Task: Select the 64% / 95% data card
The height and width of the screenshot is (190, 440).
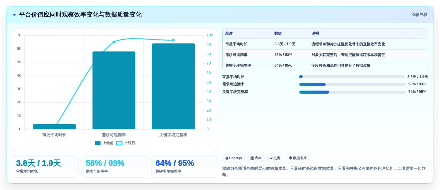Action: click(184, 166)
